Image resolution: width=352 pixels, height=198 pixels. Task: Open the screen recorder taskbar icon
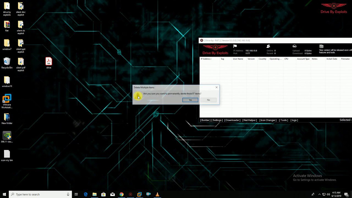pos(148,194)
